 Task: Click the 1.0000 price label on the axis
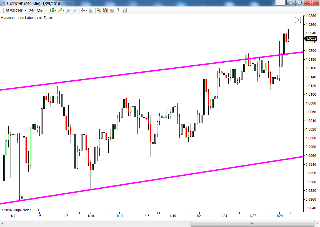311,138
